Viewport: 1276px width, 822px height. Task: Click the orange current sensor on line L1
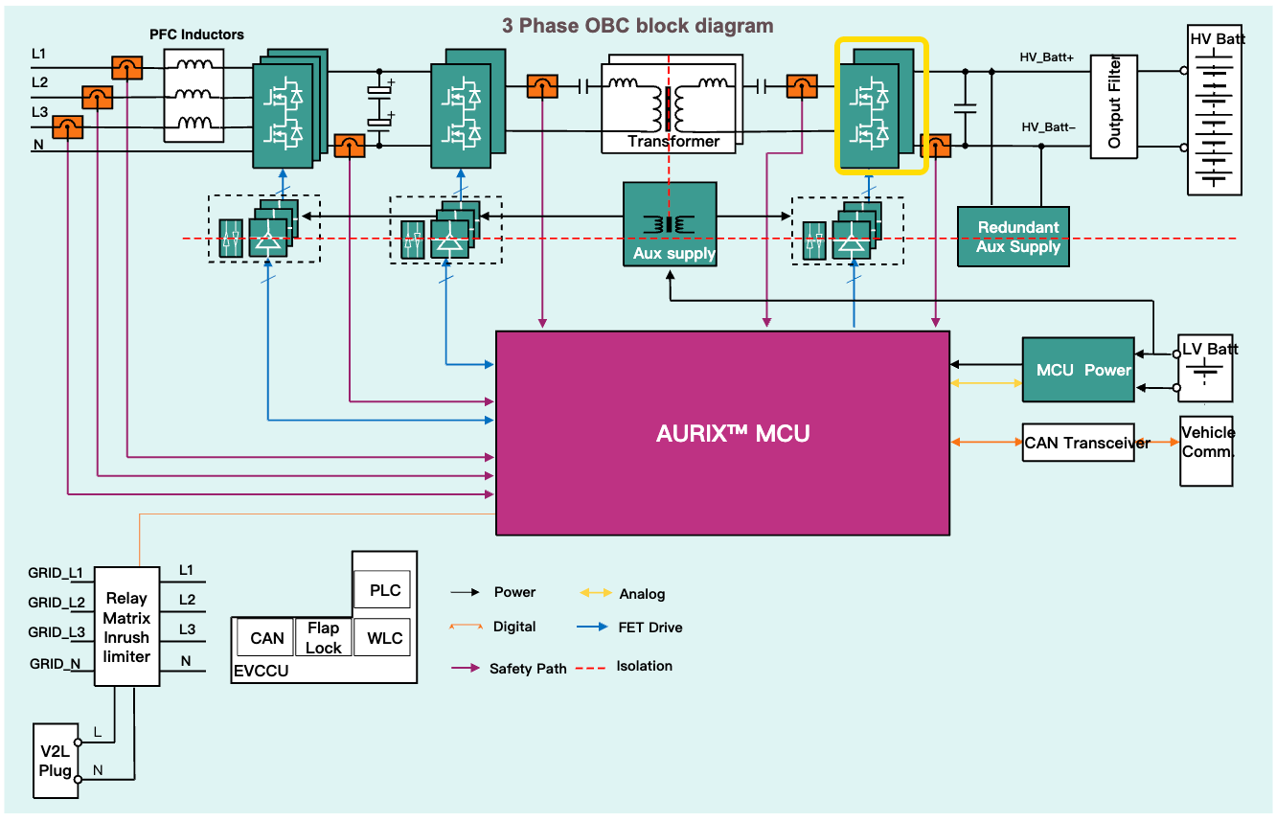(126, 68)
